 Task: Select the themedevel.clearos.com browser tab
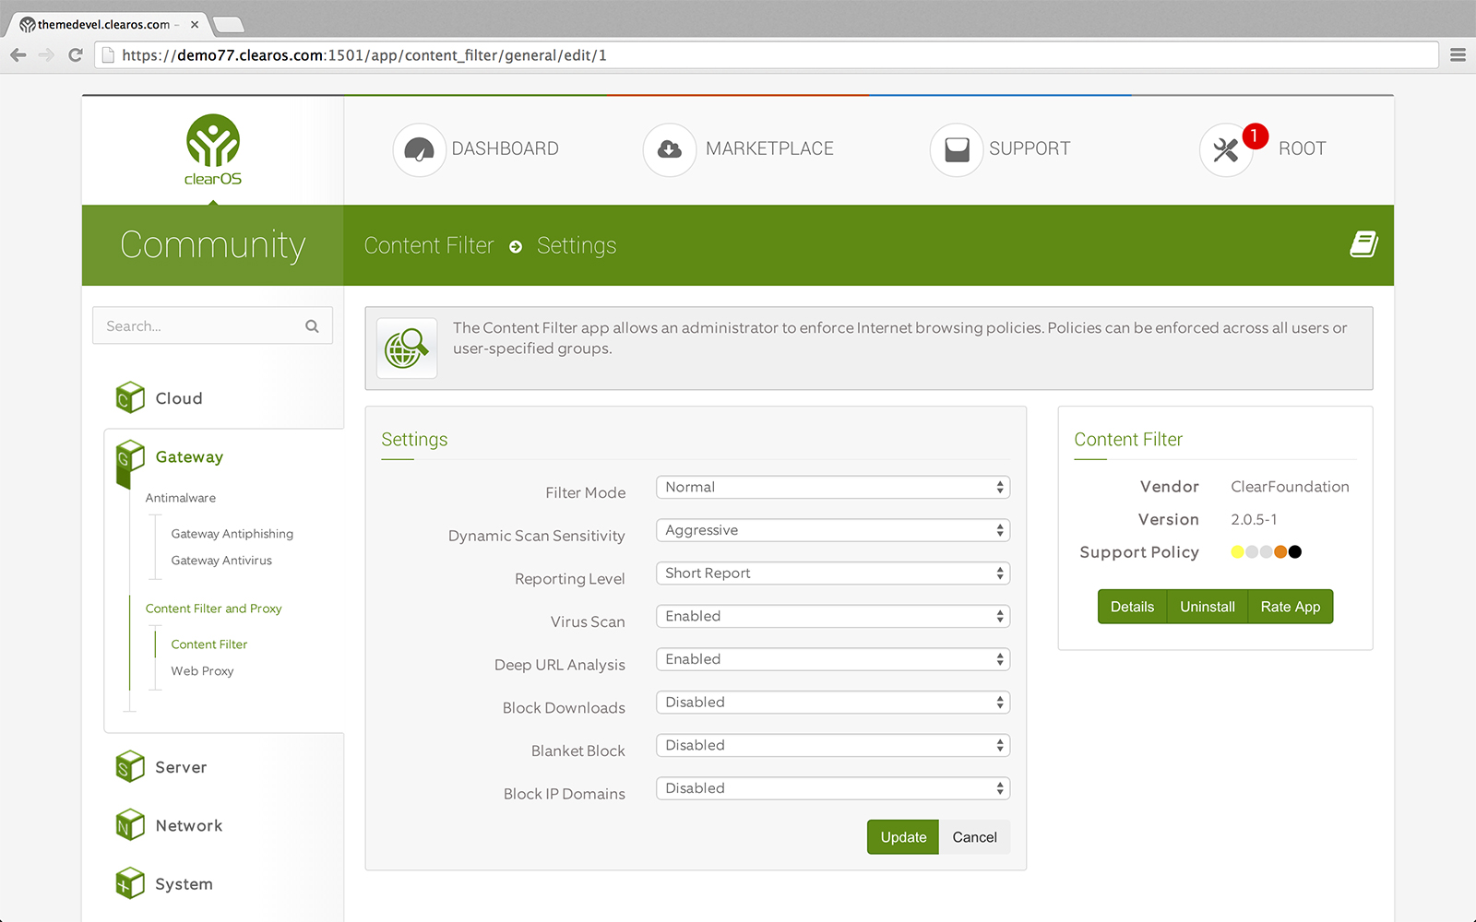coord(109,25)
